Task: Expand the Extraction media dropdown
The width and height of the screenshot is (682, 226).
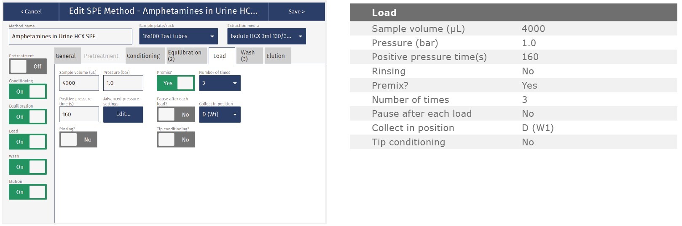Action: pos(266,37)
